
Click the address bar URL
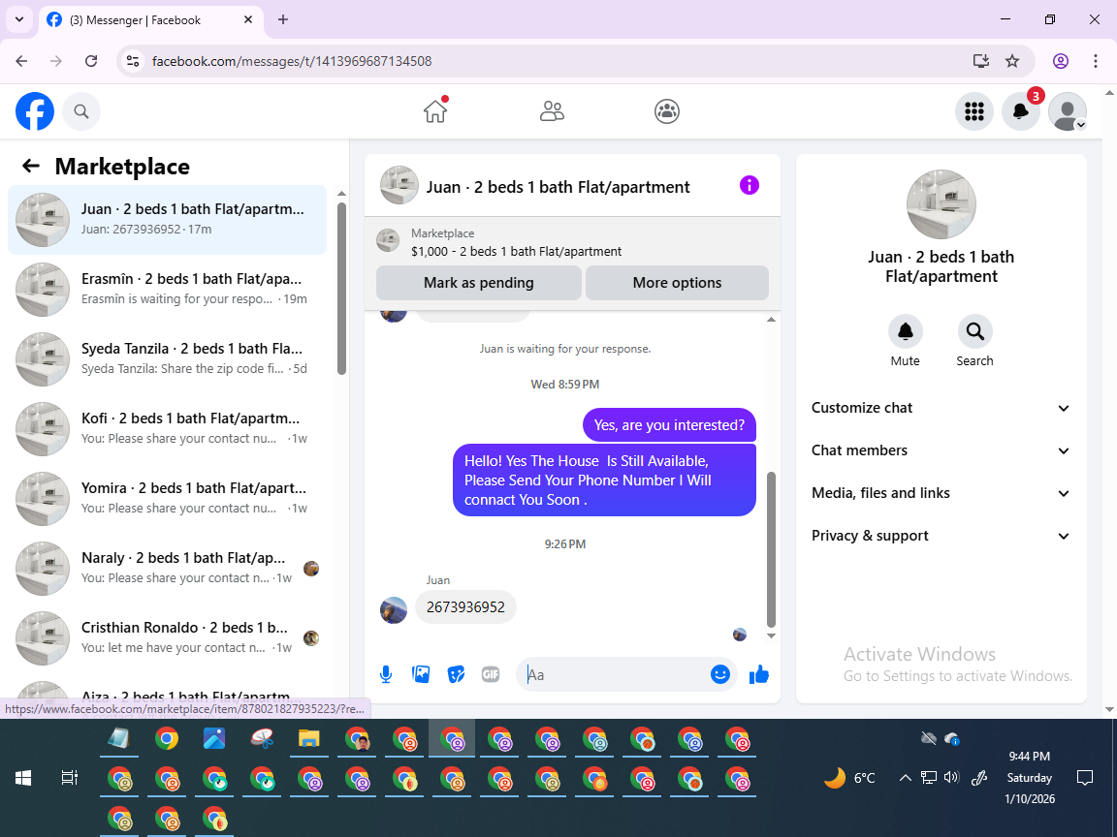pos(292,61)
